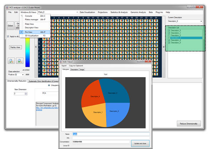Uncheck Descriptor_0 in the Descriptor List

click(169, 31)
